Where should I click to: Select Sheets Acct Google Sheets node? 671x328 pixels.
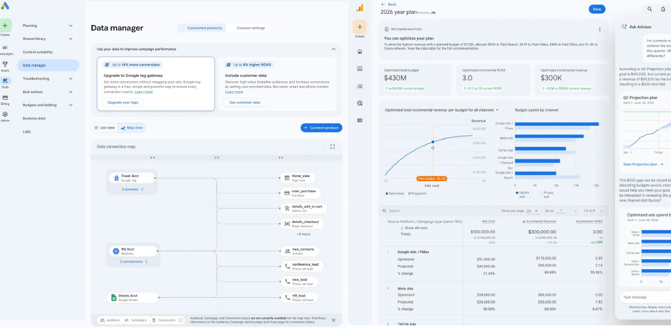click(x=133, y=298)
